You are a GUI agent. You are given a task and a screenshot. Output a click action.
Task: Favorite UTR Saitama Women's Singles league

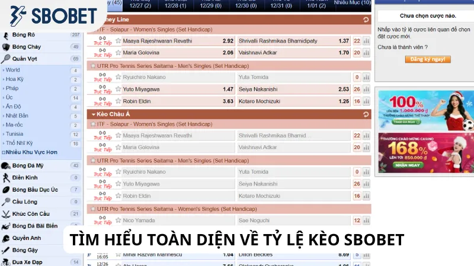(93, 209)
